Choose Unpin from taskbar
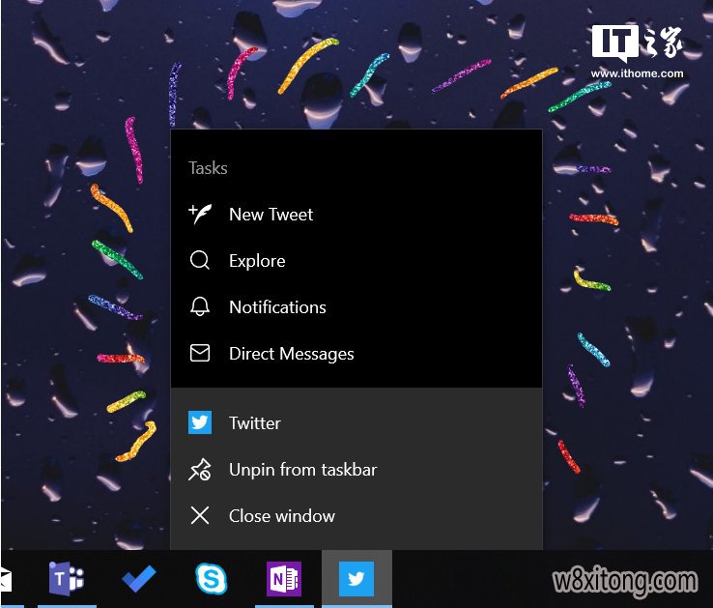Viewport: 713px width, 608px height. (x=356, y=470)
